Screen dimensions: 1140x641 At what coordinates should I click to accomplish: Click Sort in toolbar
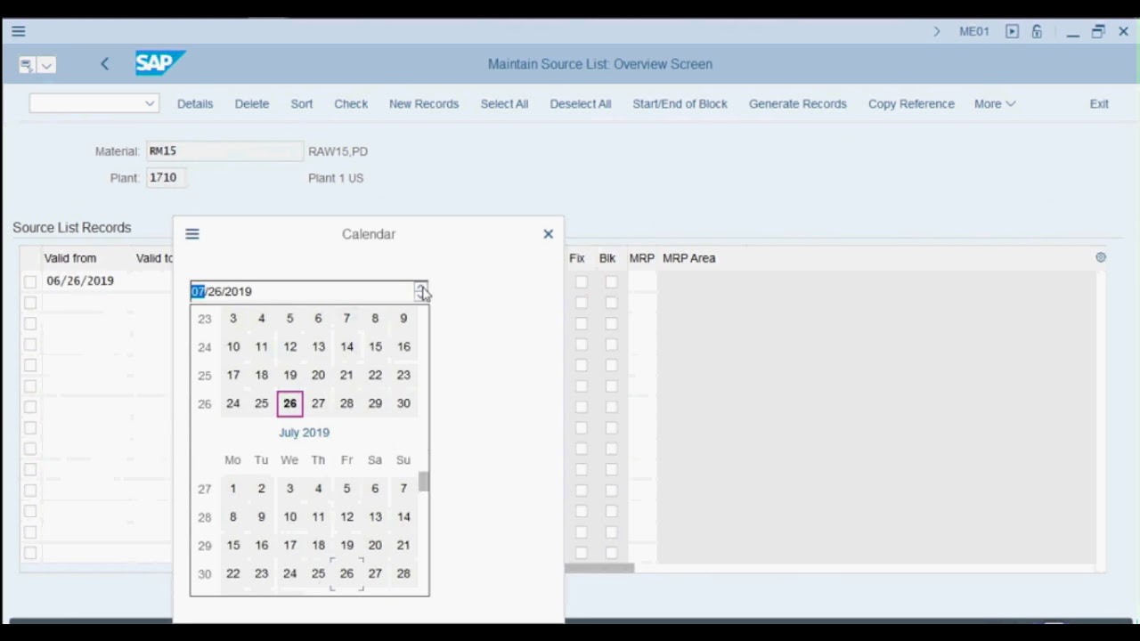pyautogui.click(x=302, y=104)
